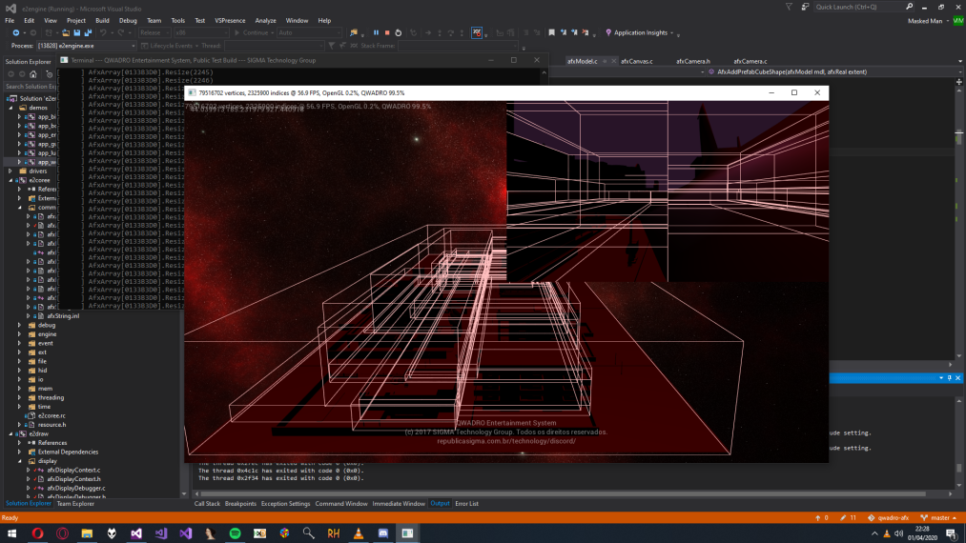Switch to the Breakpoints tab
Viewport: 966px width, 543px height.
click(x=239, y=503)
